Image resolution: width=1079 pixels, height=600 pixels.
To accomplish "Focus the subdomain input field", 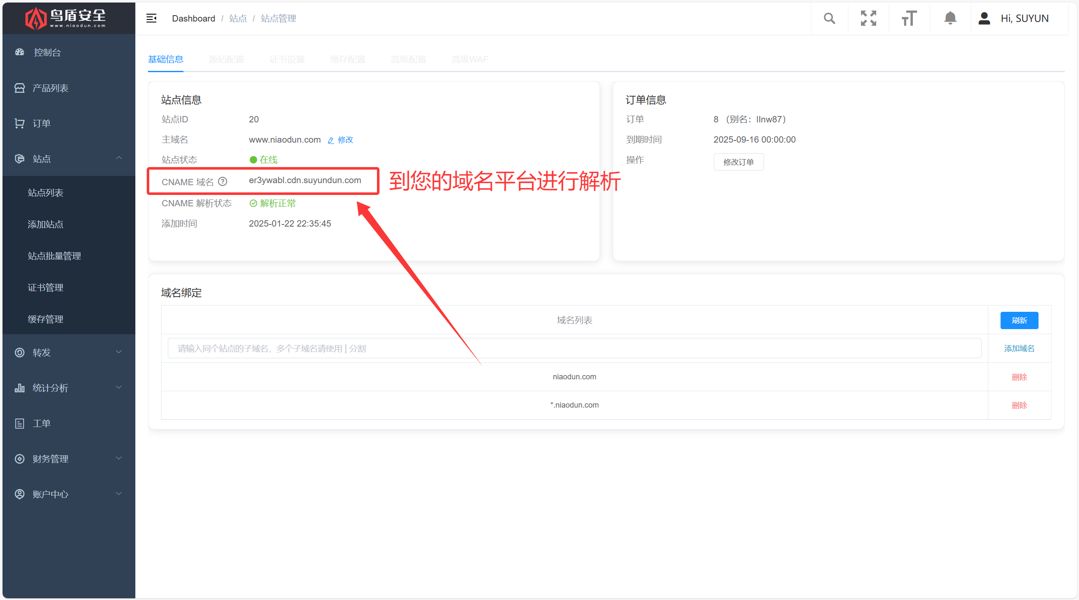I will [x=574, y=348].
